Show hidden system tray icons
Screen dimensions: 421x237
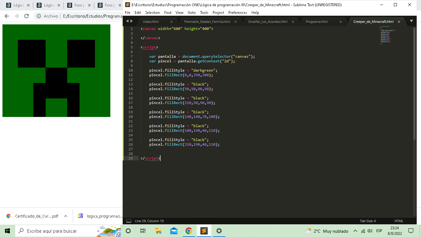[x=355, y=231]
